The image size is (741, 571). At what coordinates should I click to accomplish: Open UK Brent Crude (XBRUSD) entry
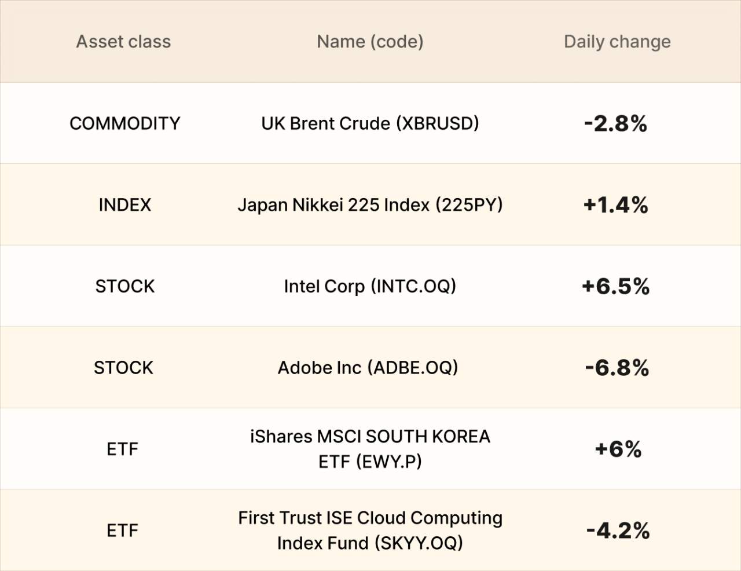(370, 123)
